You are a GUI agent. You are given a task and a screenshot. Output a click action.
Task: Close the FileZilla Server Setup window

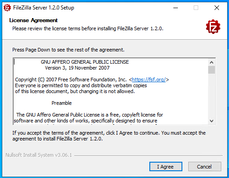coord(217,8)
